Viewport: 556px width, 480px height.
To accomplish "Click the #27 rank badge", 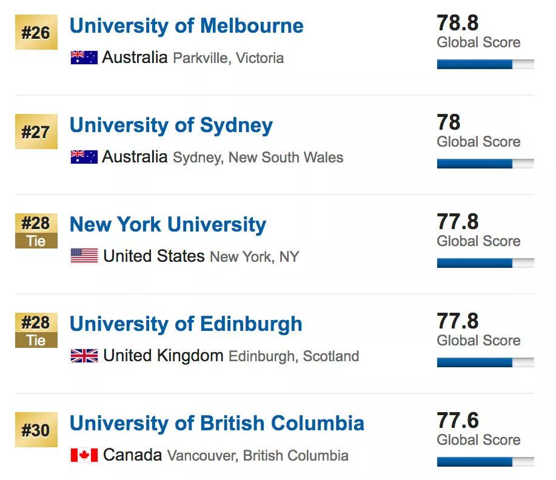I will tap(36, 132).
